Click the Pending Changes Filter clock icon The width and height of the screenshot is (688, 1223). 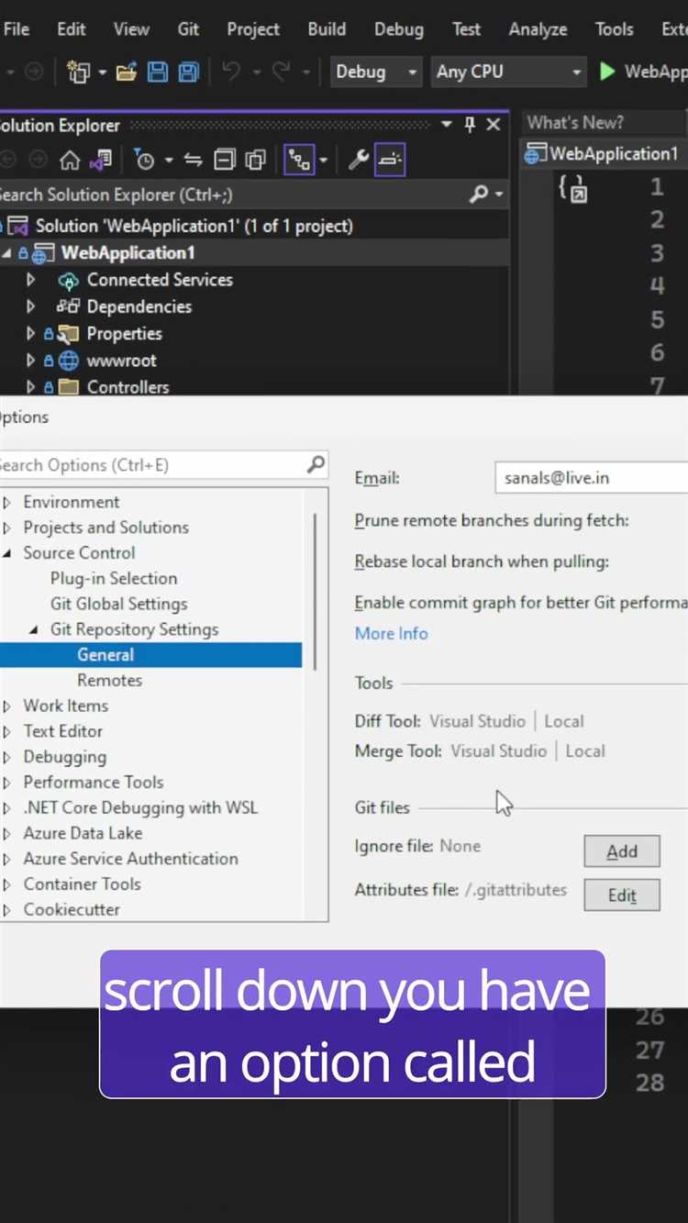(145, 161)
